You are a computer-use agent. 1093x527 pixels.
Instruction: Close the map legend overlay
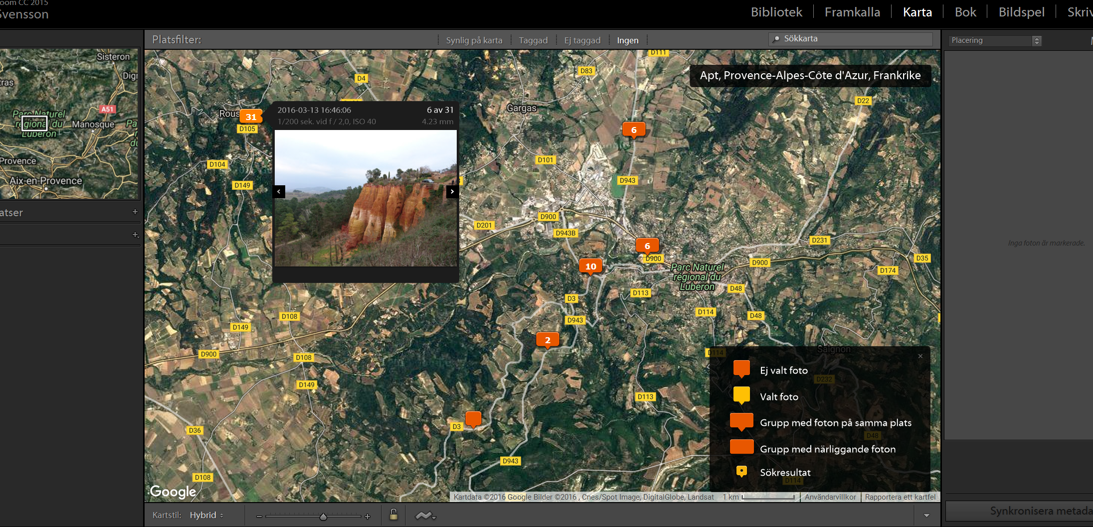click(x=920, y=356)
